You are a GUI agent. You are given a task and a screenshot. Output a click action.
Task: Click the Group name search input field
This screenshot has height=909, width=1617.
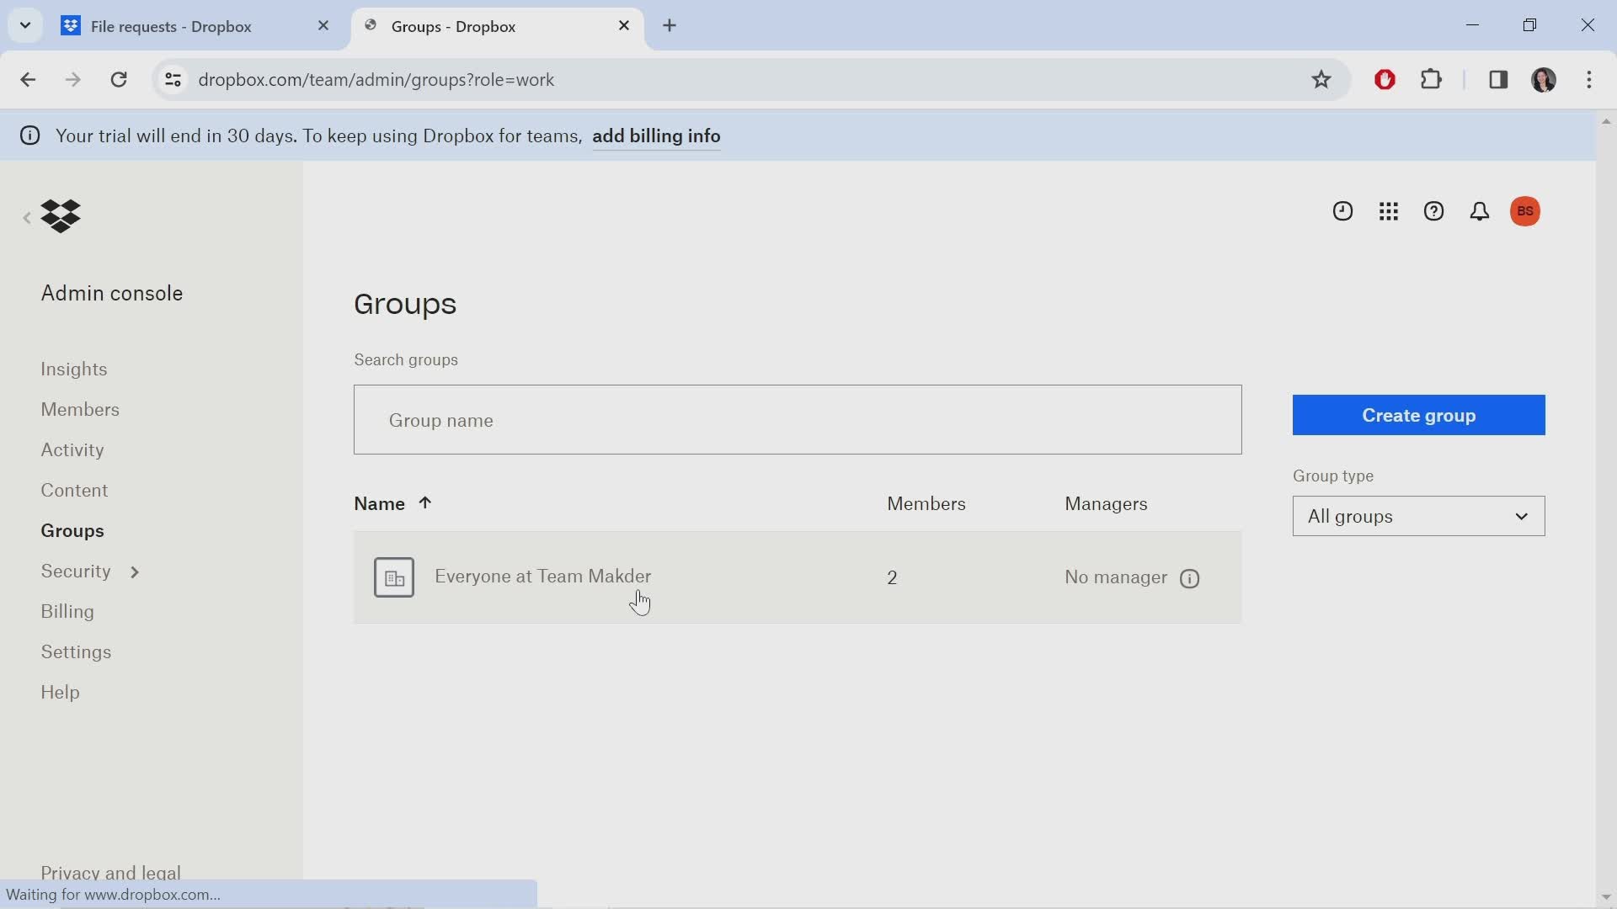(798, 419)
